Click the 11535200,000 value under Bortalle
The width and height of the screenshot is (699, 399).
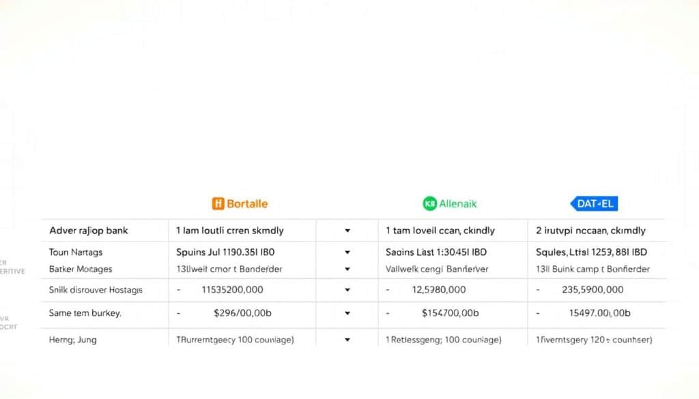tap(232, 290)
